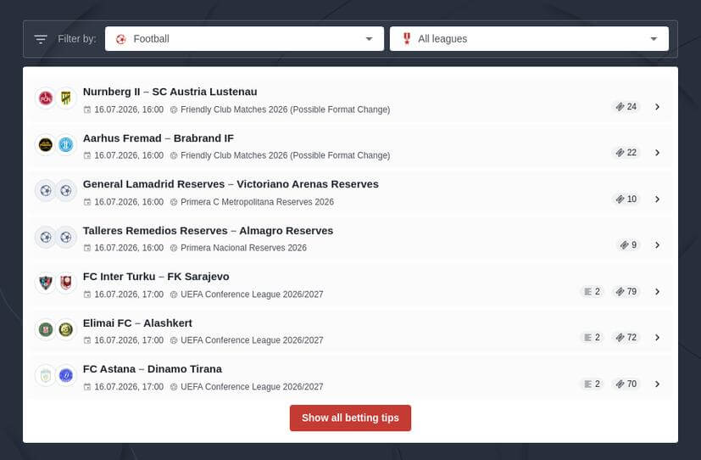Click the FK Sarajevo club logo
Image resolution: width=701 pixels, height=460 pixels.
coord(66,283)
